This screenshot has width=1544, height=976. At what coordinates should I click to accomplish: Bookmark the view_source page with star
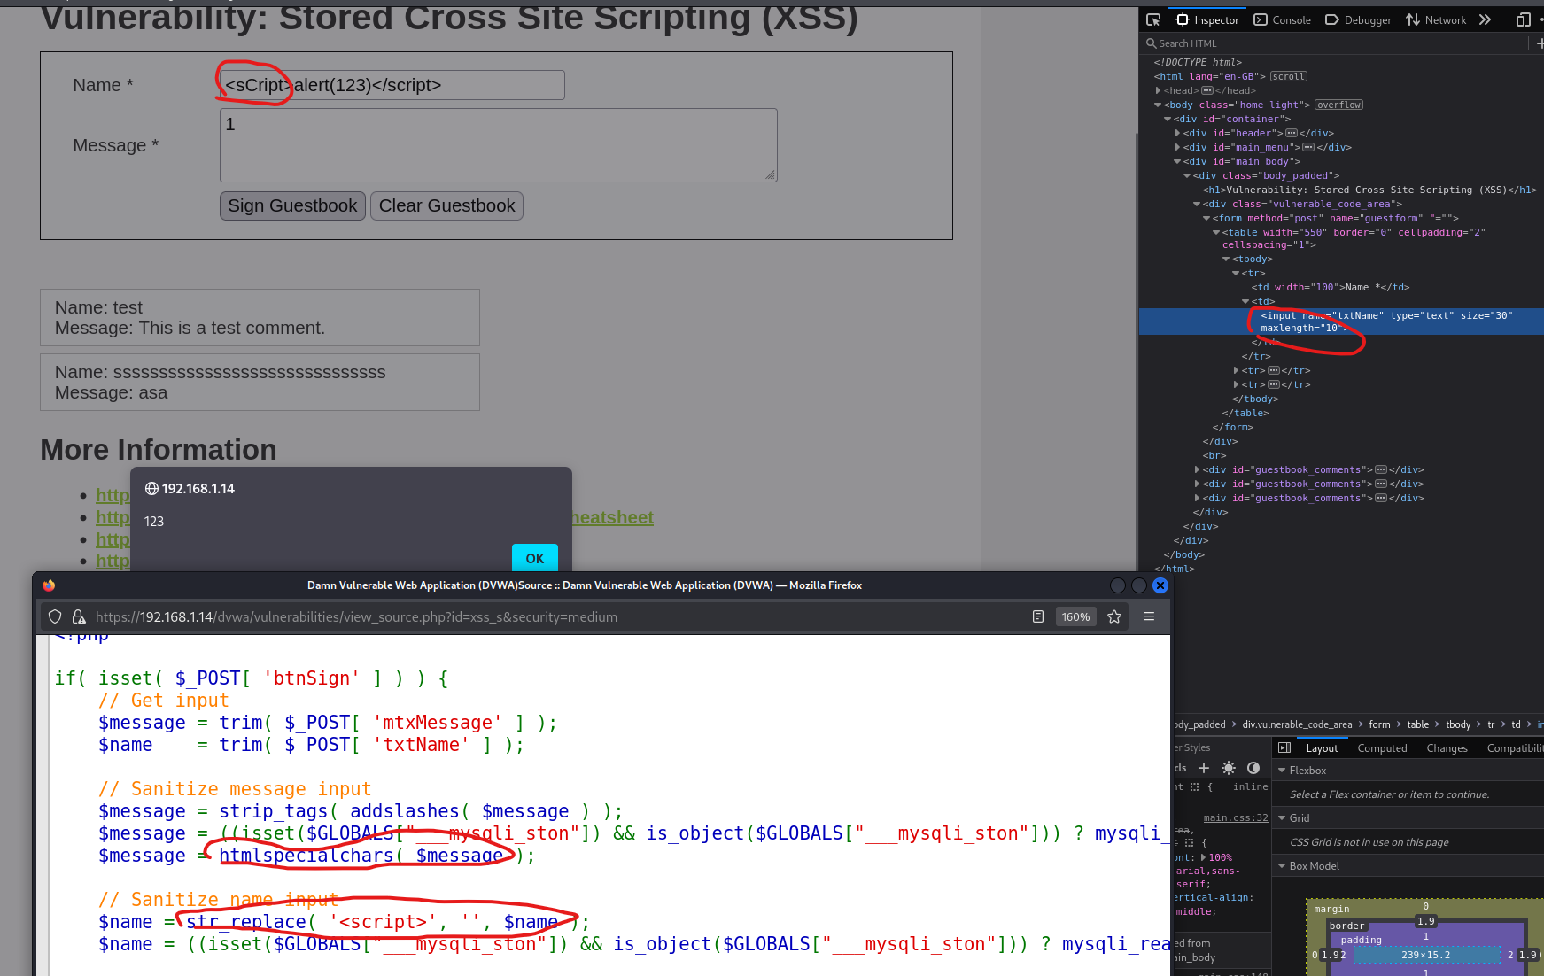[x=1114, y=616]
